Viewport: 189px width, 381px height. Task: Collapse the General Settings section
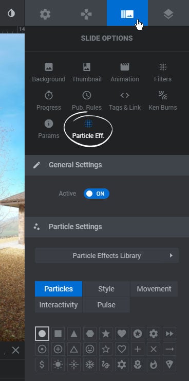tap(107, 165)
